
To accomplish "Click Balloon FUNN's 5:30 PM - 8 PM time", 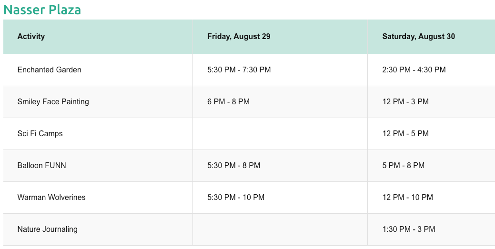I will [x=233, y=166].
